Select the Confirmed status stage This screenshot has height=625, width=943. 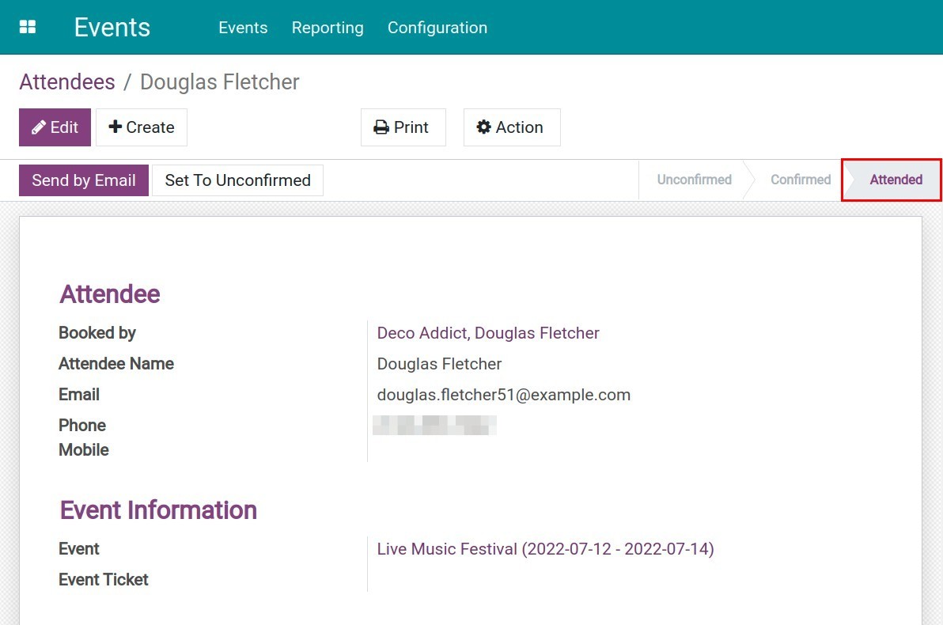[x=800, y=180]
